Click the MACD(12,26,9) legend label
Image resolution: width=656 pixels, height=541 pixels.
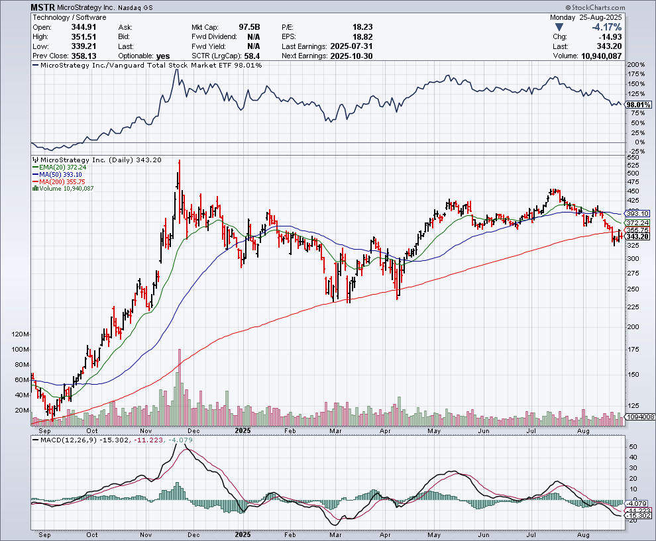coord(68,440)
